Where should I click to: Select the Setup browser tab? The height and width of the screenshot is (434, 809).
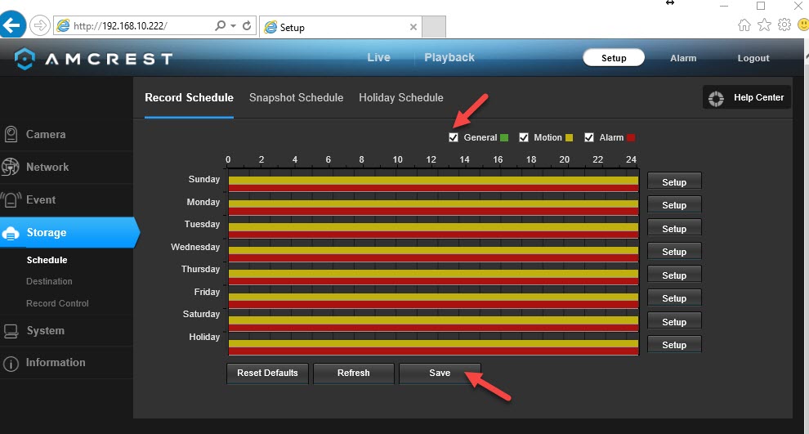tap(341, 27)
